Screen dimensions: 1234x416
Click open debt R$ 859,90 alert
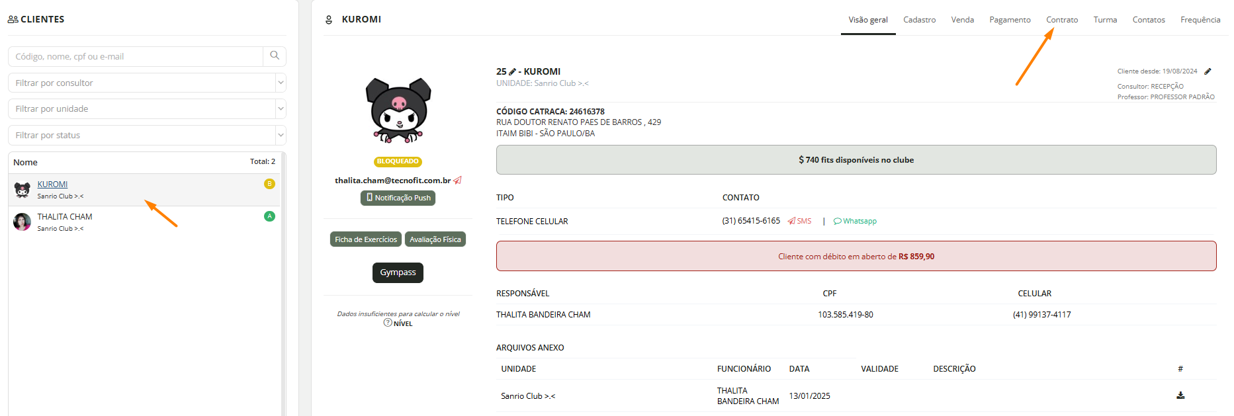[856, 256]
